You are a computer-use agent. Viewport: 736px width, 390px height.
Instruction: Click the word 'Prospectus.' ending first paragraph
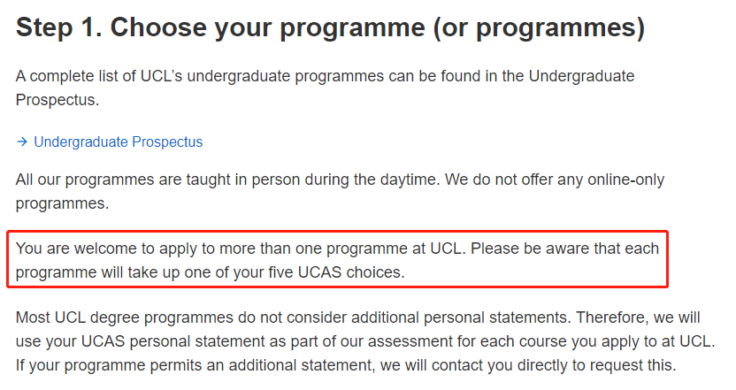pos(57,100)
